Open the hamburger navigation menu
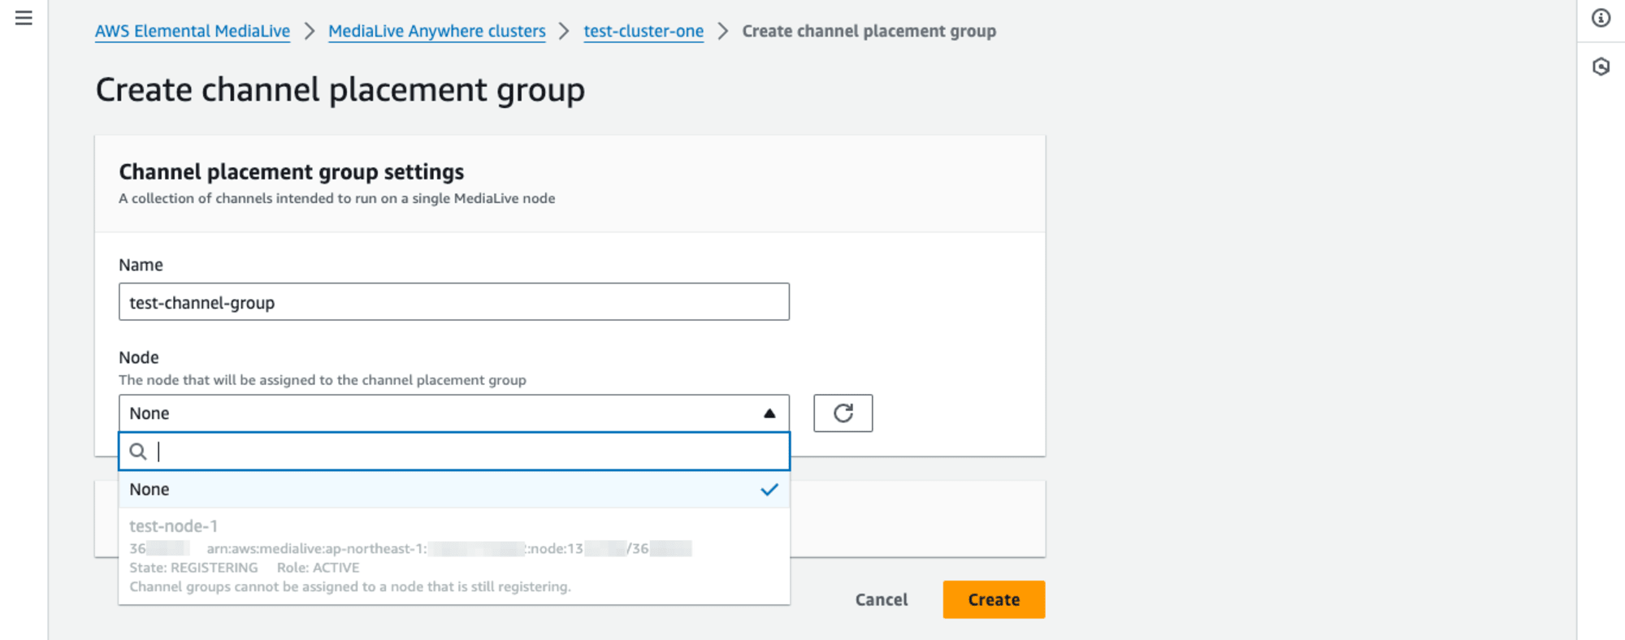1625x640 pixels. (24, 18)
